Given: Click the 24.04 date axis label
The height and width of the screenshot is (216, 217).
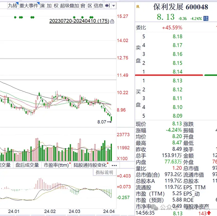Looking at the screenshot, I should (x=109, y=211).
